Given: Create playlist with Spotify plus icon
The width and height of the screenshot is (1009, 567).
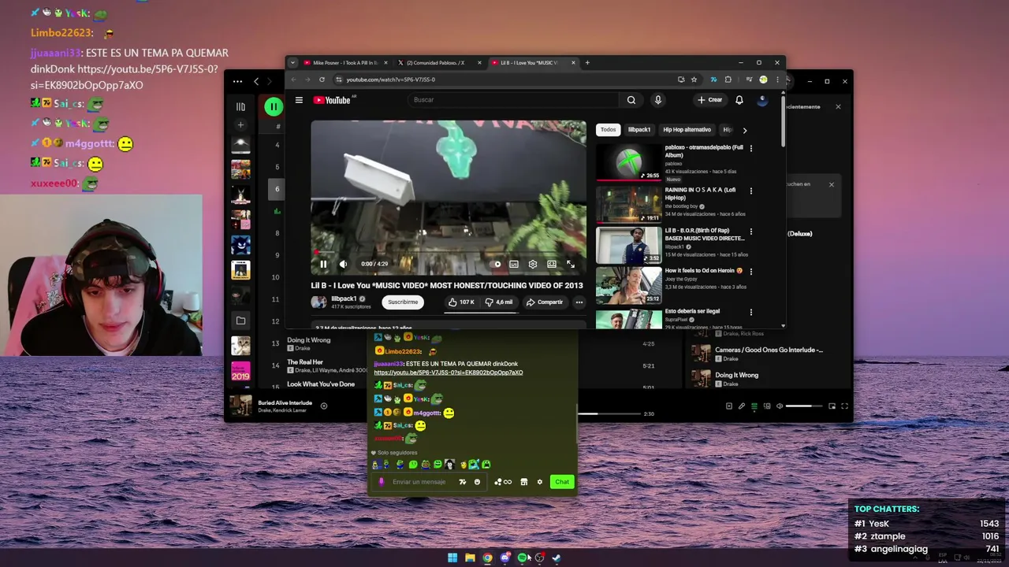Looking at the screenshot, I should click(240, 125).
